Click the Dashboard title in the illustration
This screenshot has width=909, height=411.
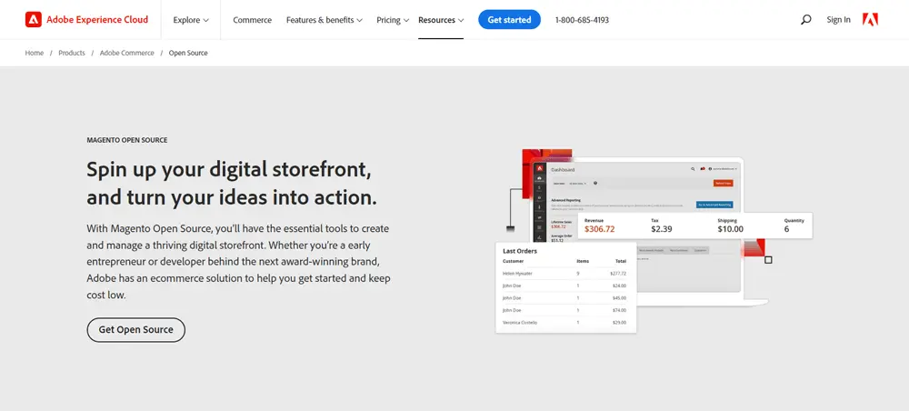pos(563,170)
